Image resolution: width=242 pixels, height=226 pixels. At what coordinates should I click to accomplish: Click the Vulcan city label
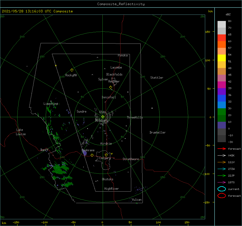(x=137, y=200)
